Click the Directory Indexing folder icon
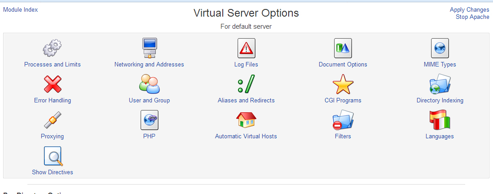 [440, 84]
